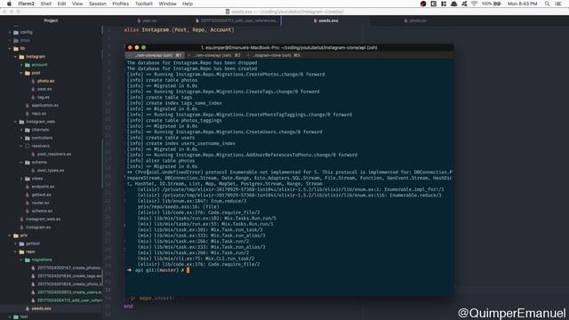
Task: Open the notification center icon in menu bar
Action: 558,4
